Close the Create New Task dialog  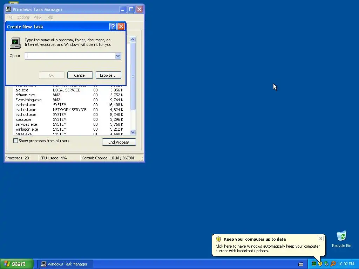click(x=121, y=27)
